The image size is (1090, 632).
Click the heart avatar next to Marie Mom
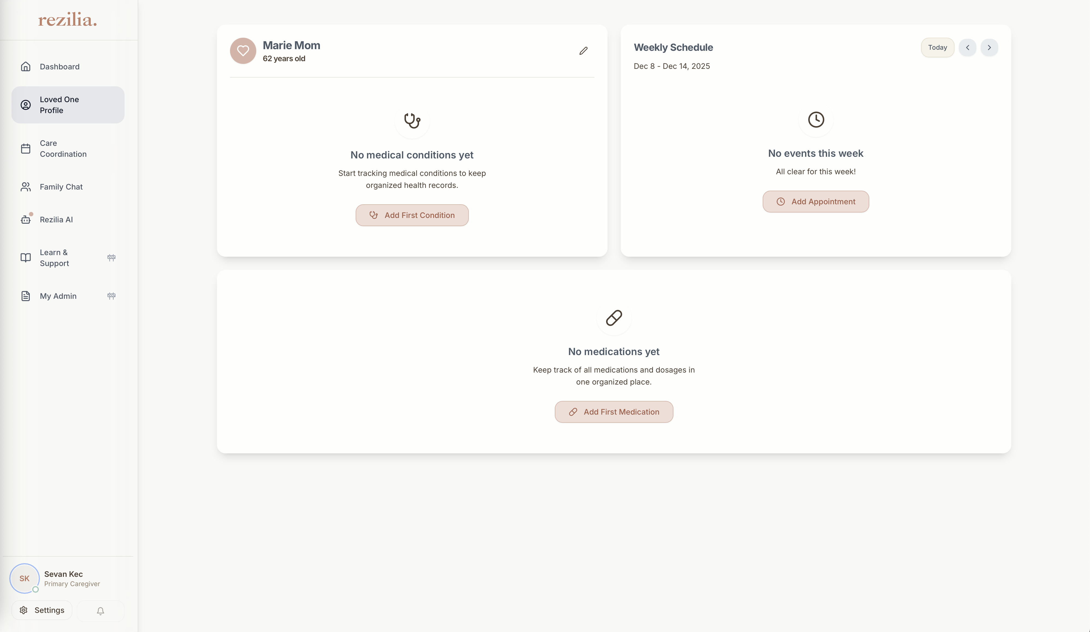(243, 51)
